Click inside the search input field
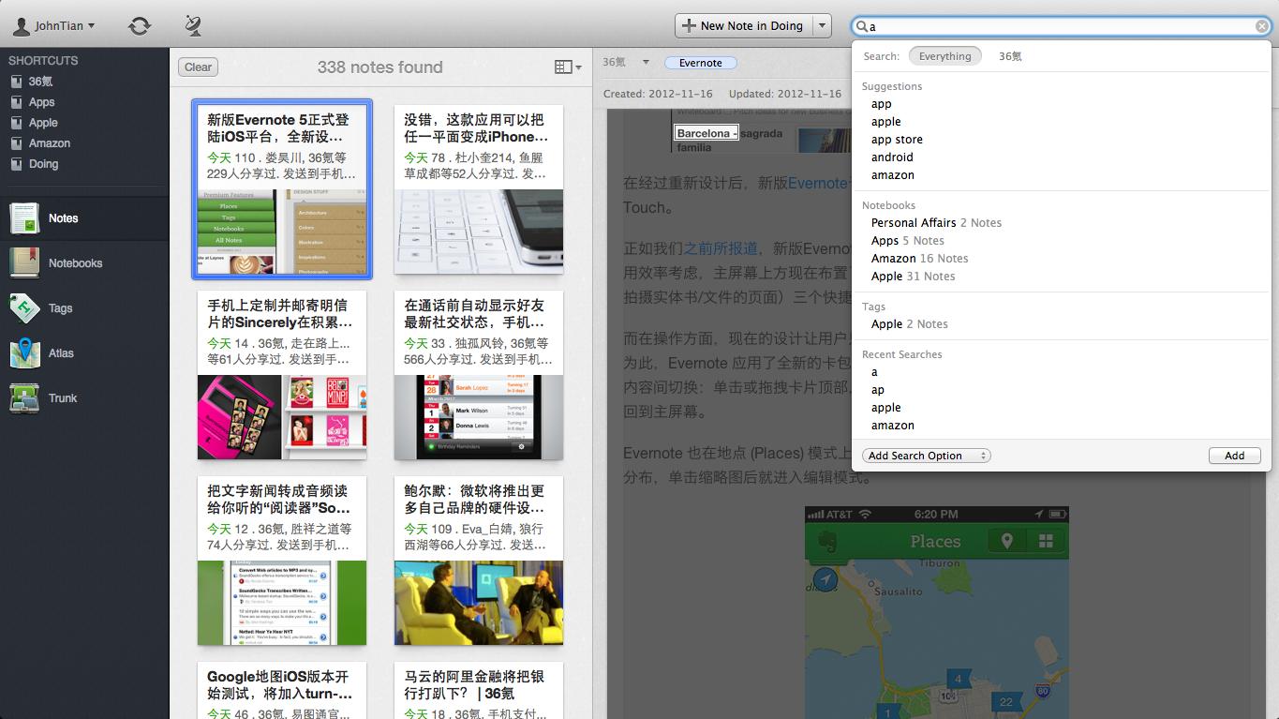The image size is (1279, 719). point(1061,26)
